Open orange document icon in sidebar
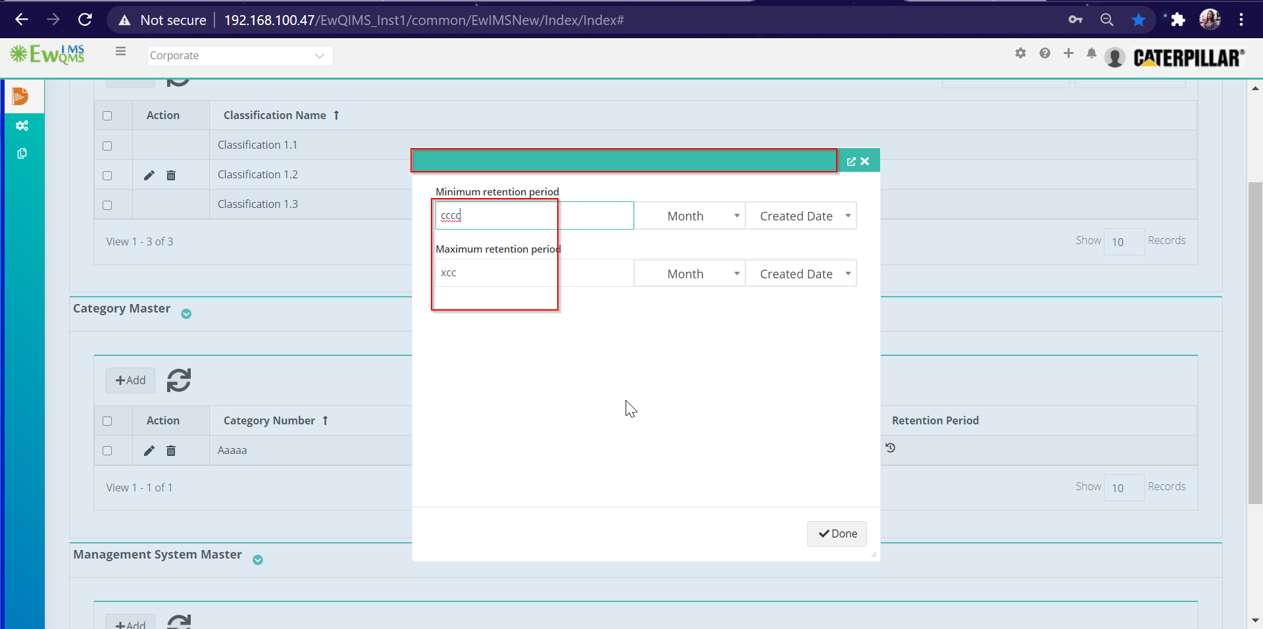 click(x=20, y=96)
